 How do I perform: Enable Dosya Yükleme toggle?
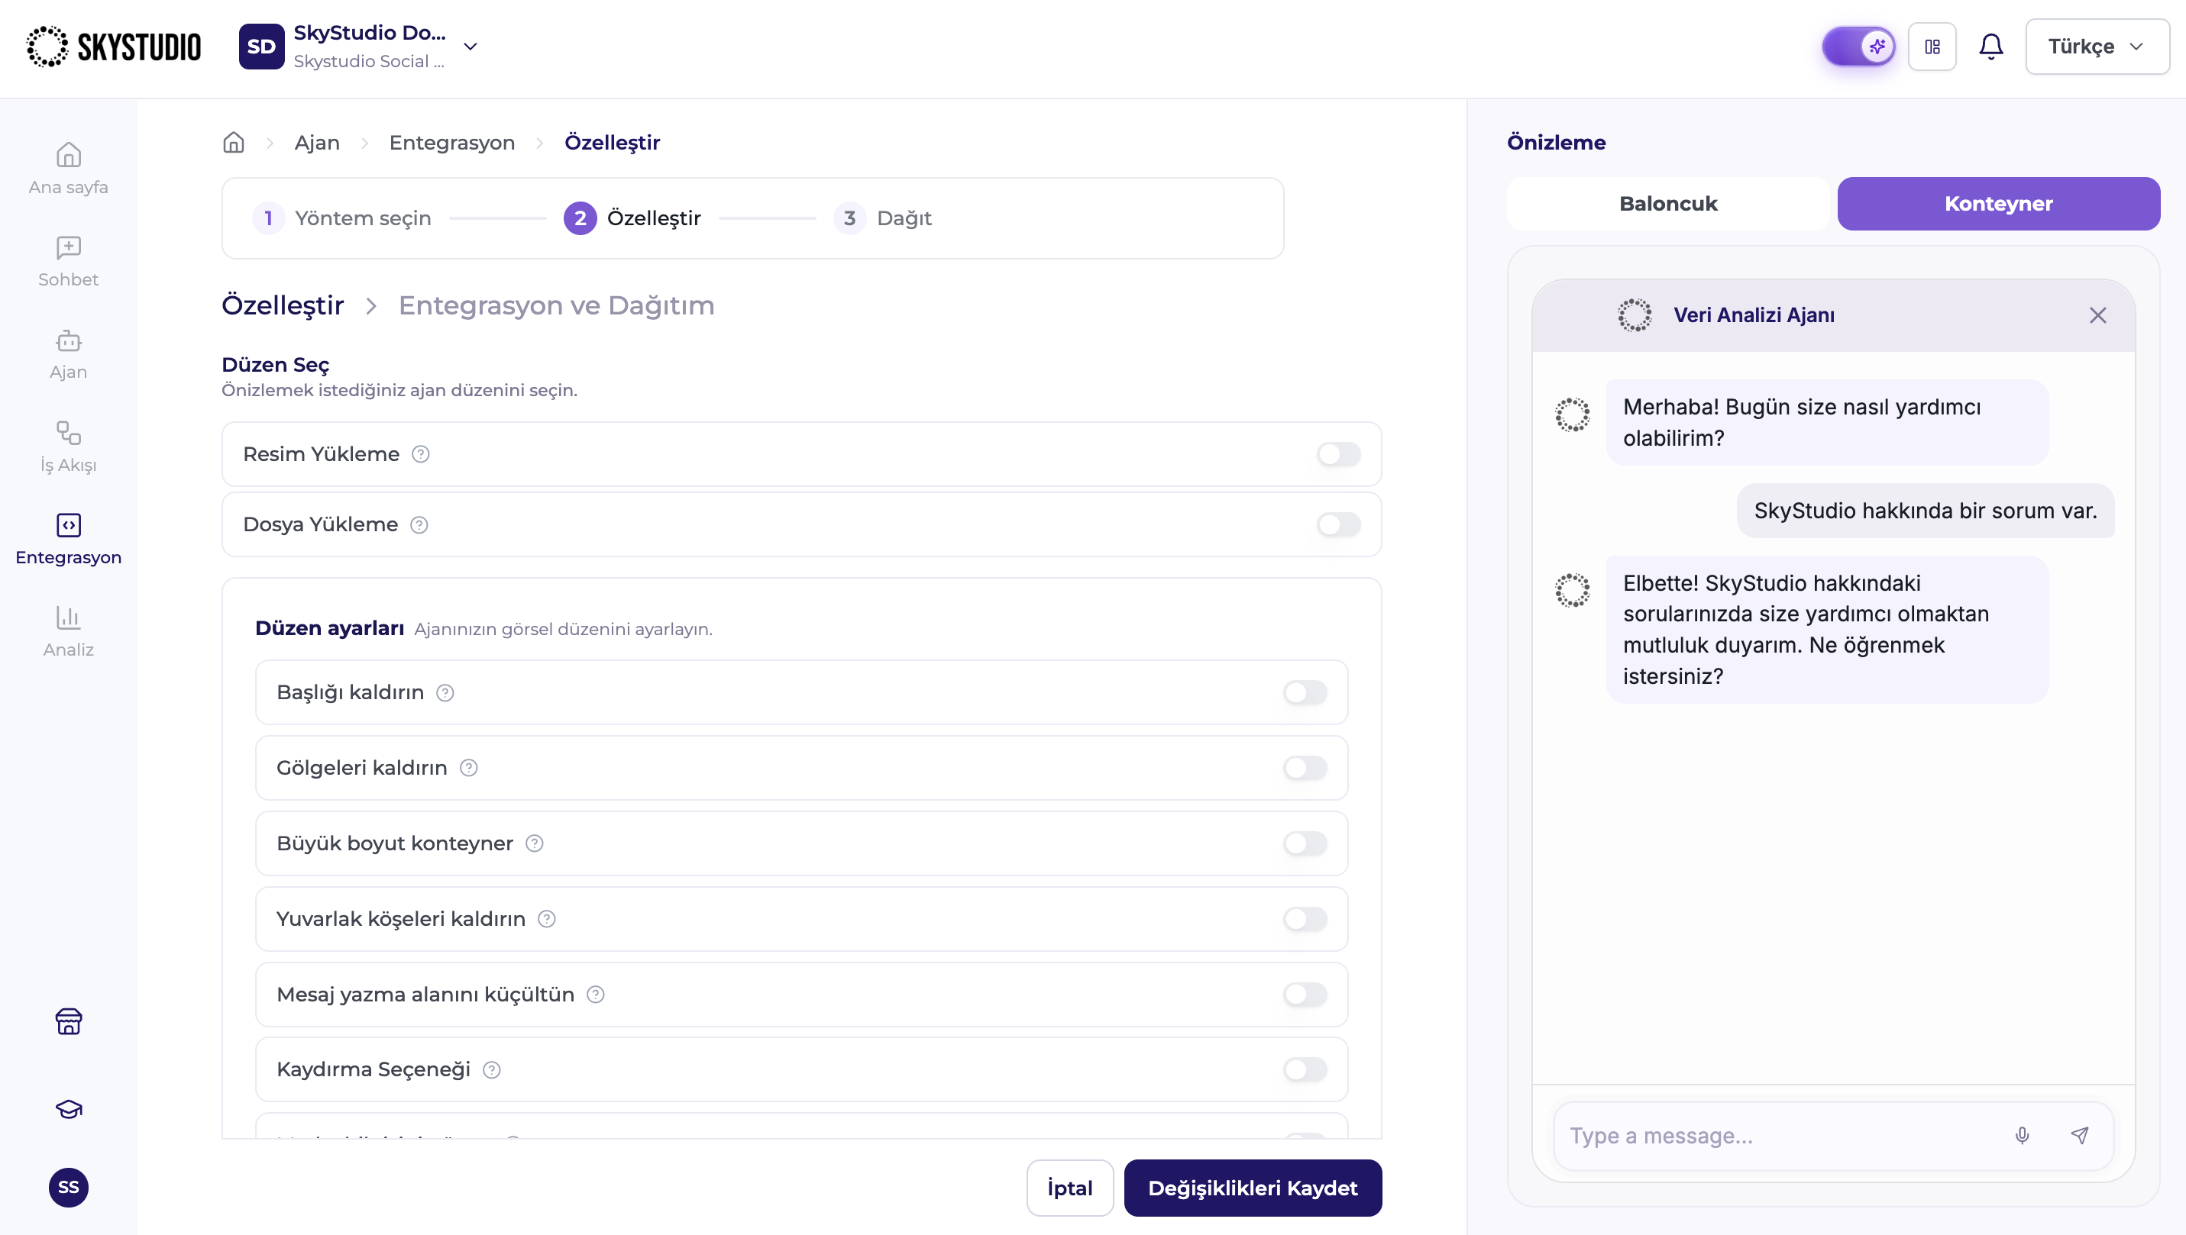coord(1339,525)
